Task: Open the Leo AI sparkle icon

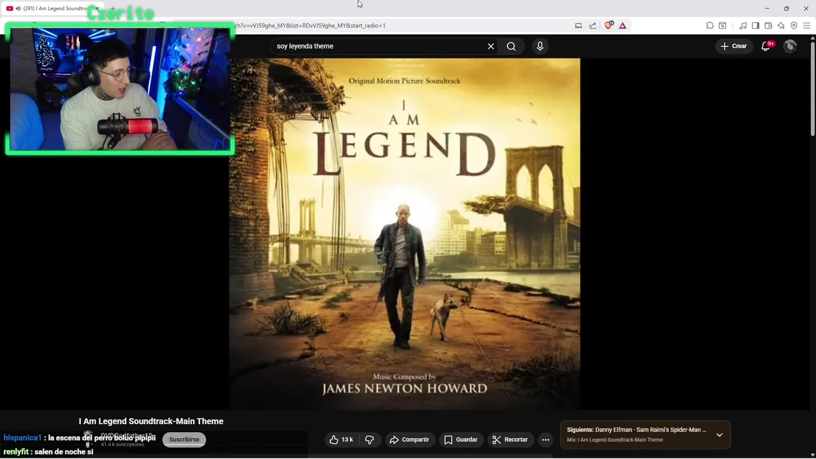Action: pyautogui.click(x=781, y=25)
